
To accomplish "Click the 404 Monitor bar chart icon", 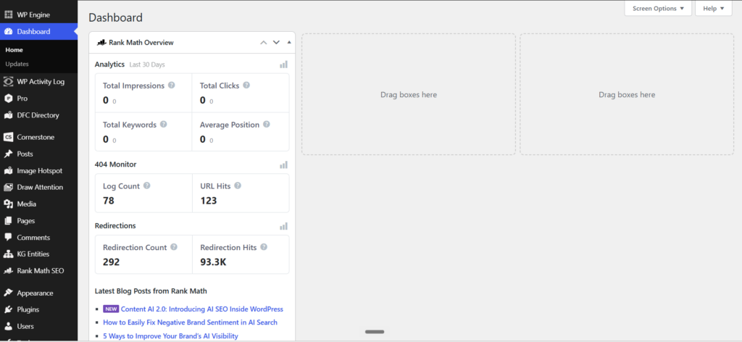I will [283, 164].
